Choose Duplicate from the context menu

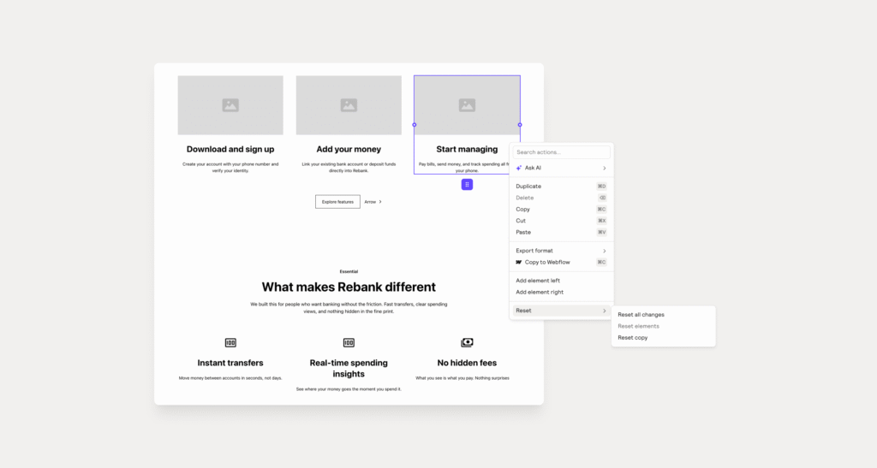(561, 186)
